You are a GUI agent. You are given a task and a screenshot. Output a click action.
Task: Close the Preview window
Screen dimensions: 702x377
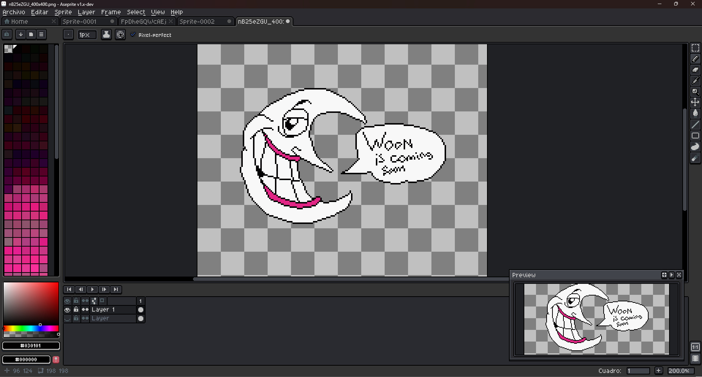tap(679, 275)
